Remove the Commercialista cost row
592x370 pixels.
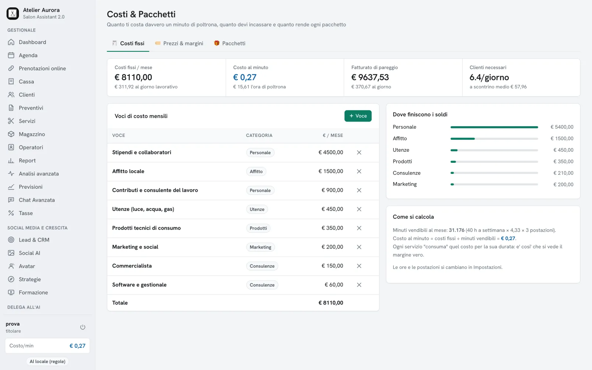[359, 266]
